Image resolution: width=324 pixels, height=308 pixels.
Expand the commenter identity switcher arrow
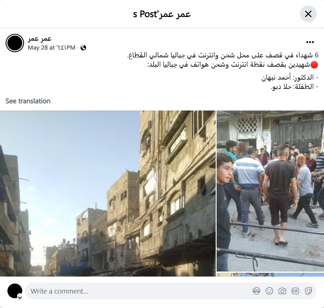click(x=20, y=298)
